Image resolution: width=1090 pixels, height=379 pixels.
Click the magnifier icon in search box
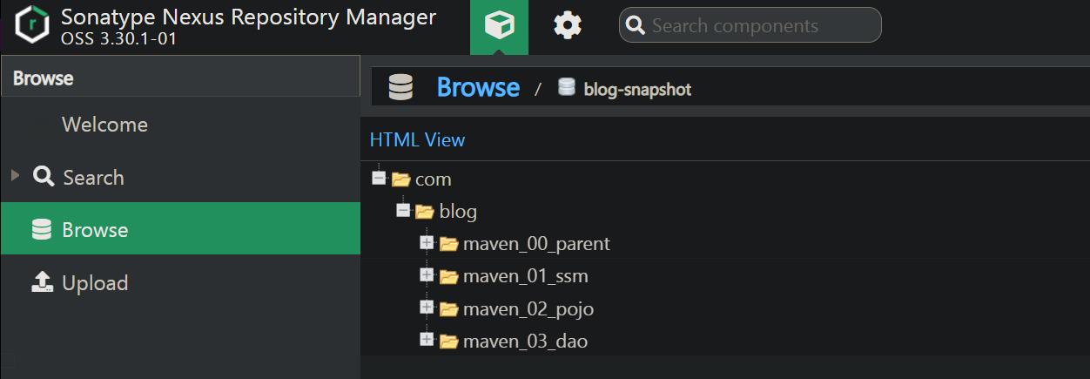tap(636, 26)
